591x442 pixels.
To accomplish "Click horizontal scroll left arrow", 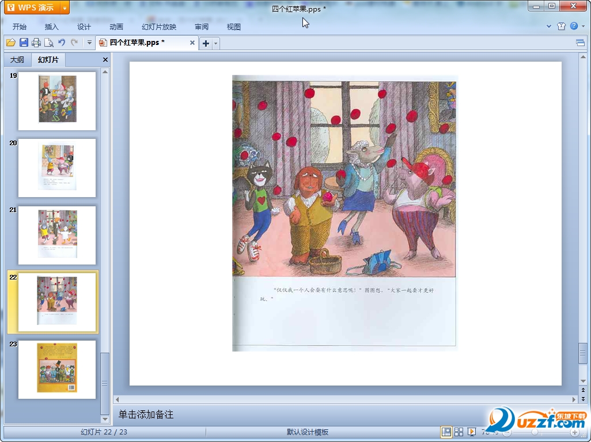I will 117,399.
